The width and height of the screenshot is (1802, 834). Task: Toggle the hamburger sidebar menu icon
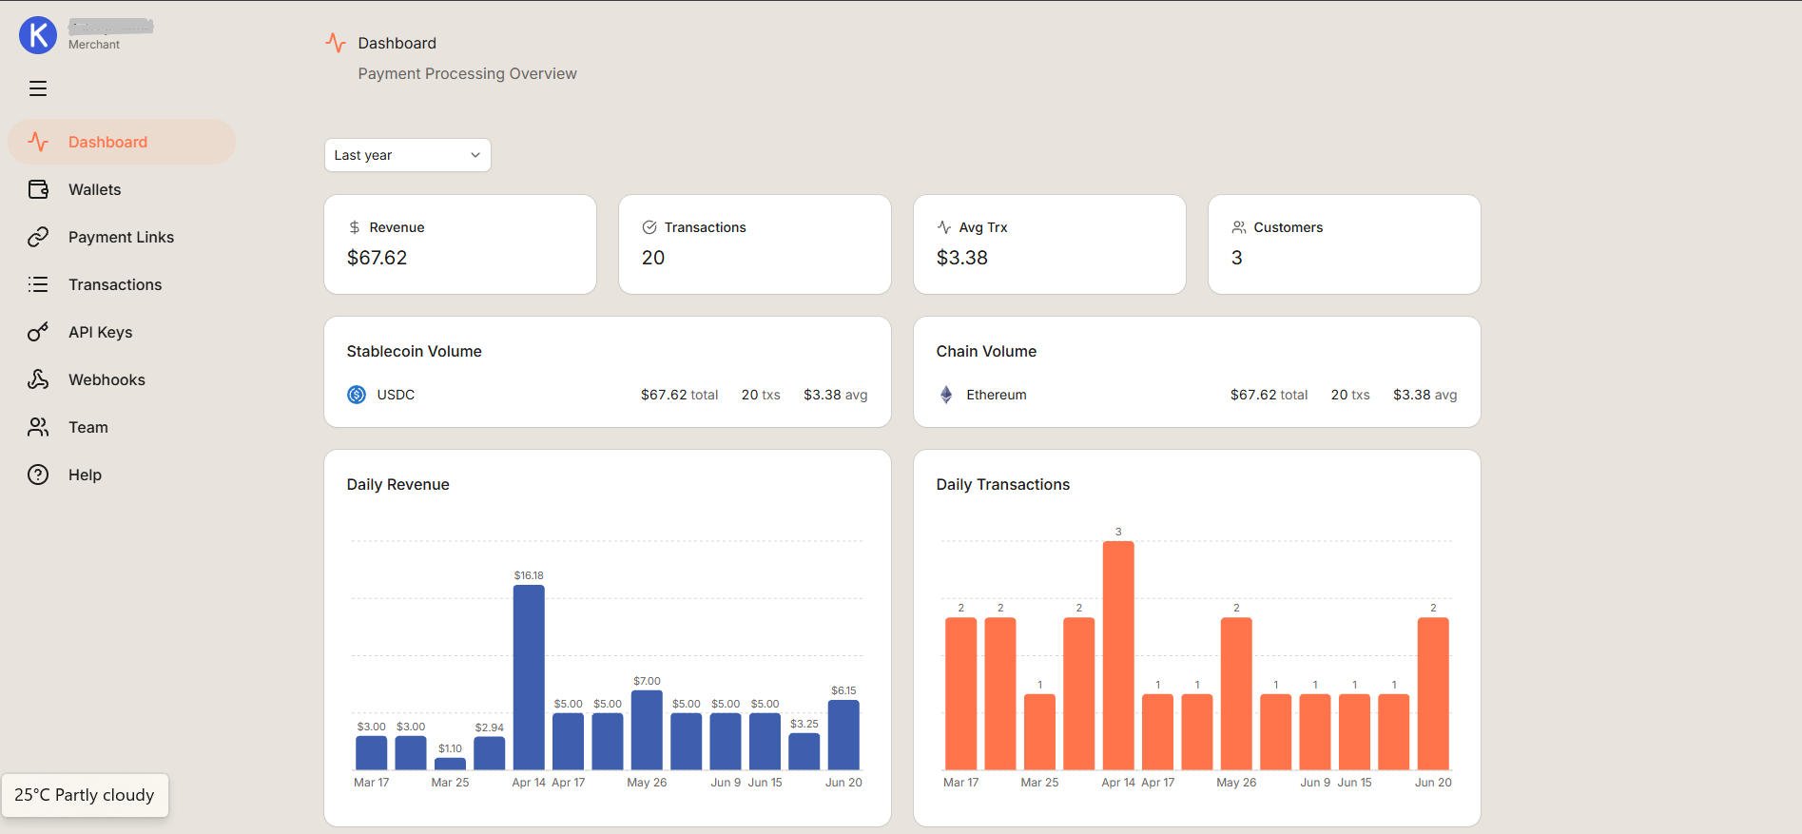tap(38, 88)
